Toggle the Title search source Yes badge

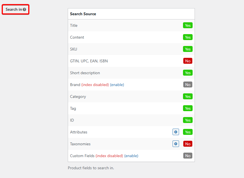click(x=188, y=25)
